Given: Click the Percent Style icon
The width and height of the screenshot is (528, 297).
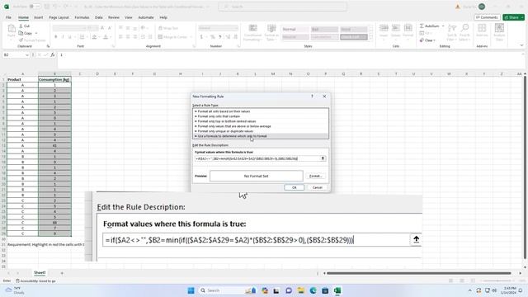Looking at the screenshot, I should [213, 36].
